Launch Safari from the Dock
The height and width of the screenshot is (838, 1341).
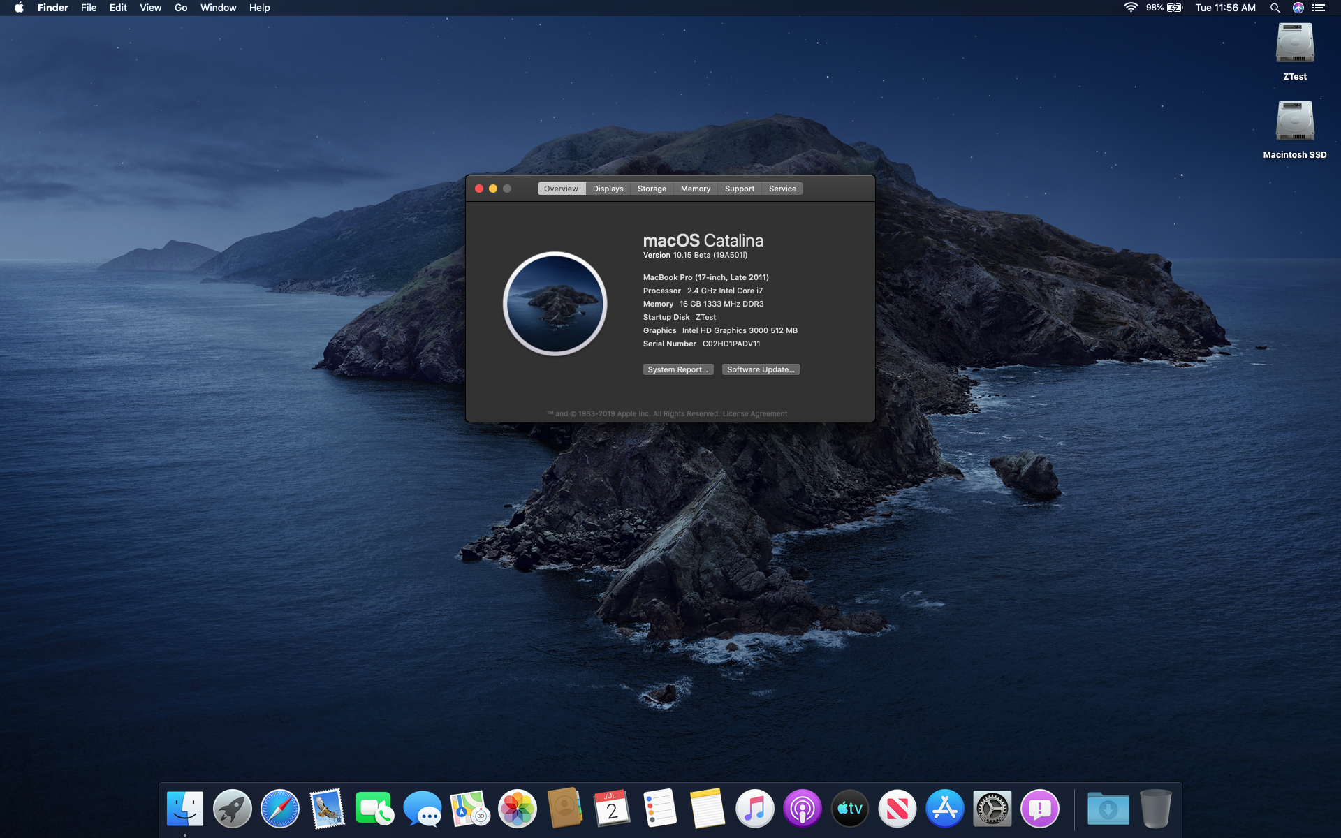[x=279, y=809]
